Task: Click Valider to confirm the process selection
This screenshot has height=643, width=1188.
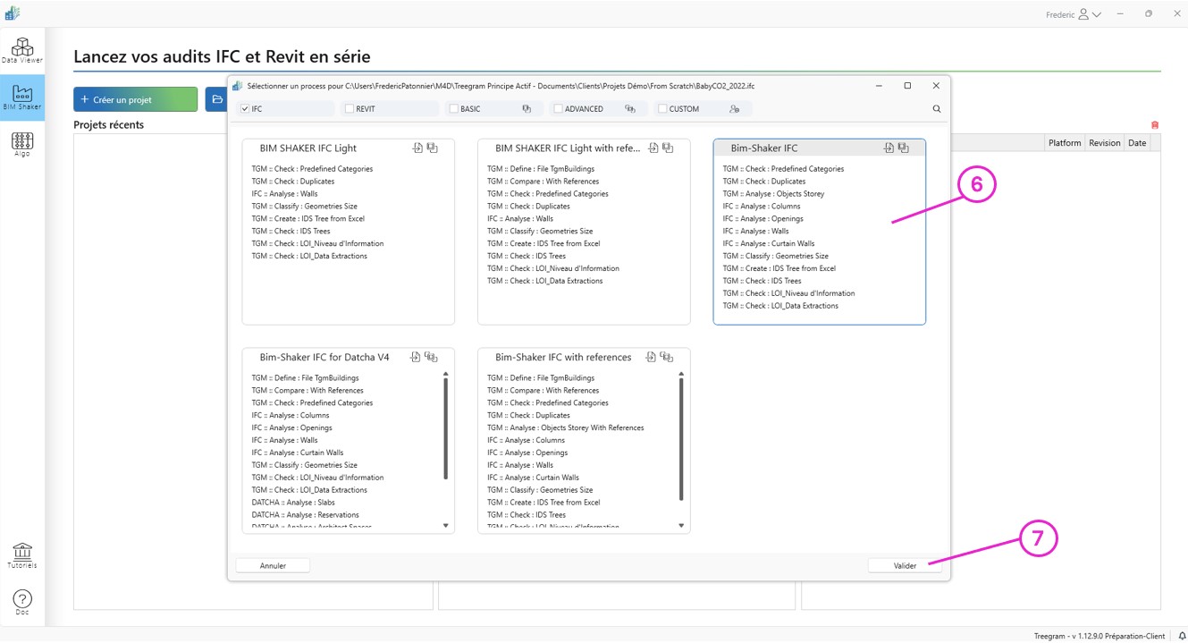Action: 904,564
